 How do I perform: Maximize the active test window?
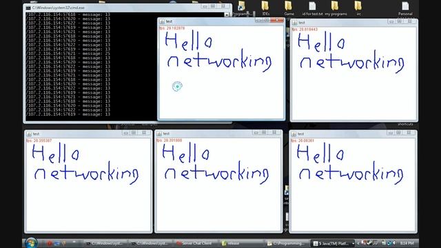click(267, 20)
